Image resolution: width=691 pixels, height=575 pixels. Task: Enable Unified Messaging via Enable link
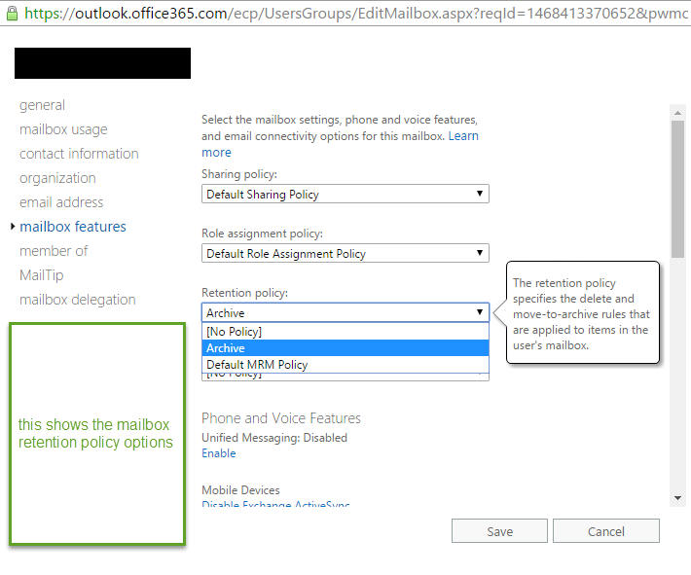[x=218, y=453]
